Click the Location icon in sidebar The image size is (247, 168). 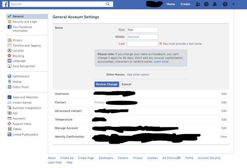coord(9,51)
